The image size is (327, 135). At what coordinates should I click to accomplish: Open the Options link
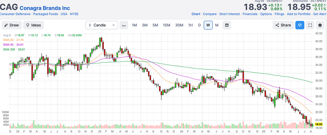[266, 14]
